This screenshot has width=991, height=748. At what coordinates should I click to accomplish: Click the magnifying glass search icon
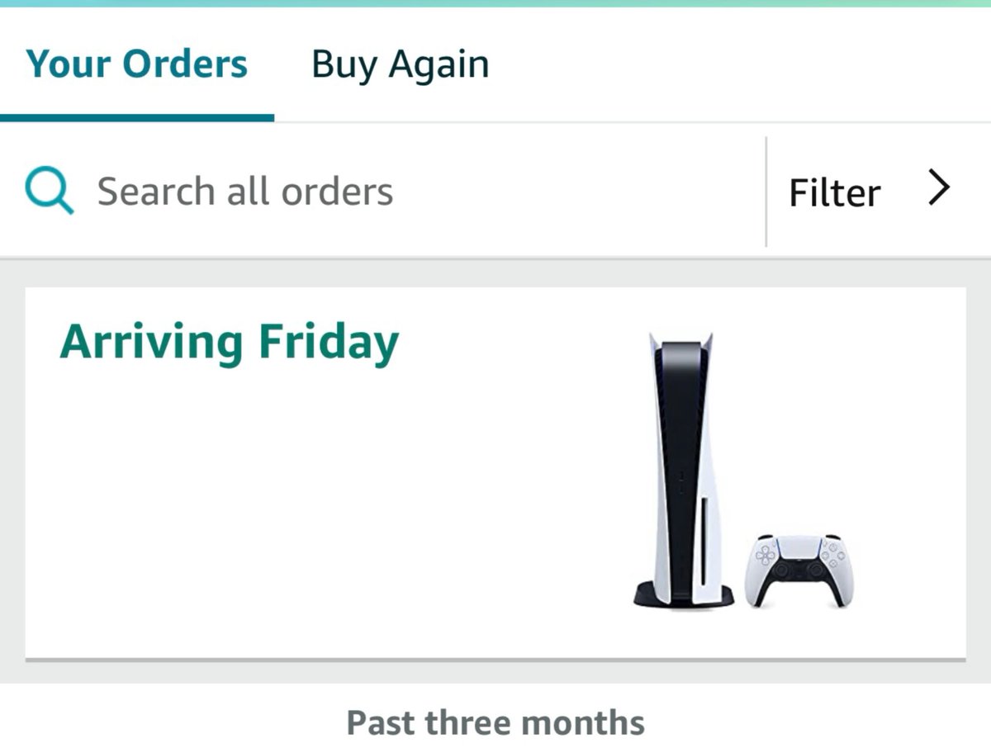(x=50, y=191)
